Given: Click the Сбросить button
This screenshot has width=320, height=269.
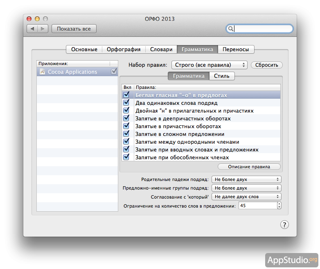Looking at the screenshot, I should (x=266, y=65).
